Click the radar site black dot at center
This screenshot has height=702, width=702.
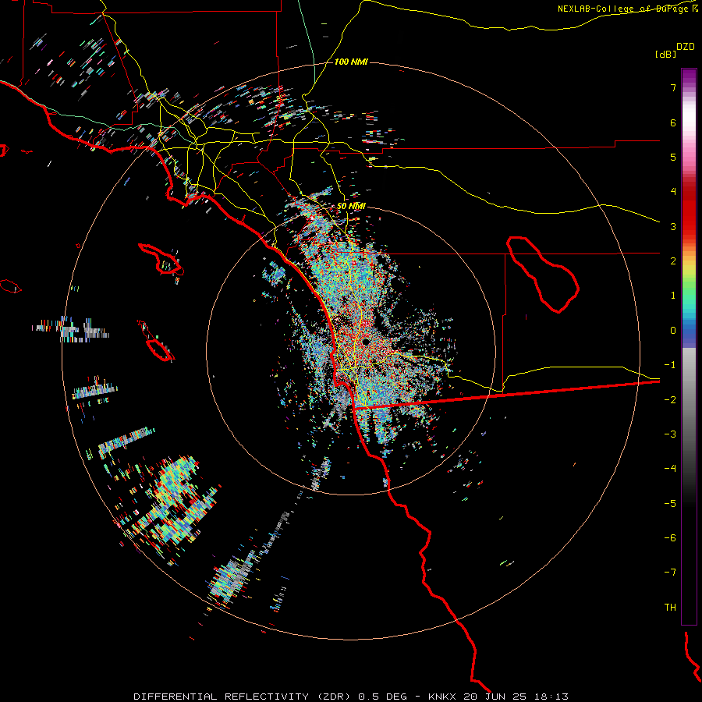[x=366, y=342]
